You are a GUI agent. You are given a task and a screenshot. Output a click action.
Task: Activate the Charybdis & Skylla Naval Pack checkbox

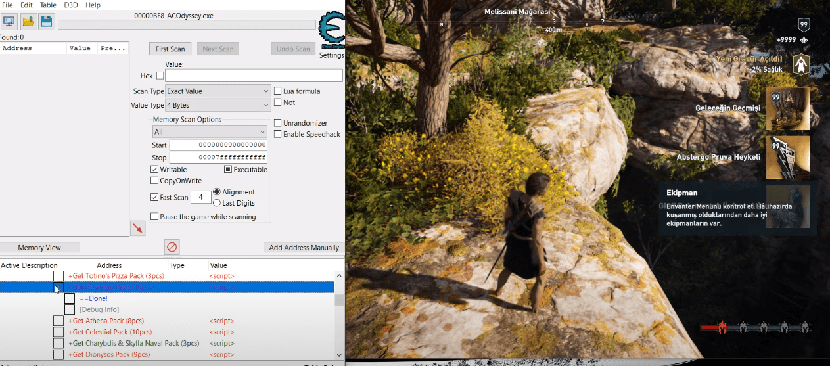pos(58,343)
